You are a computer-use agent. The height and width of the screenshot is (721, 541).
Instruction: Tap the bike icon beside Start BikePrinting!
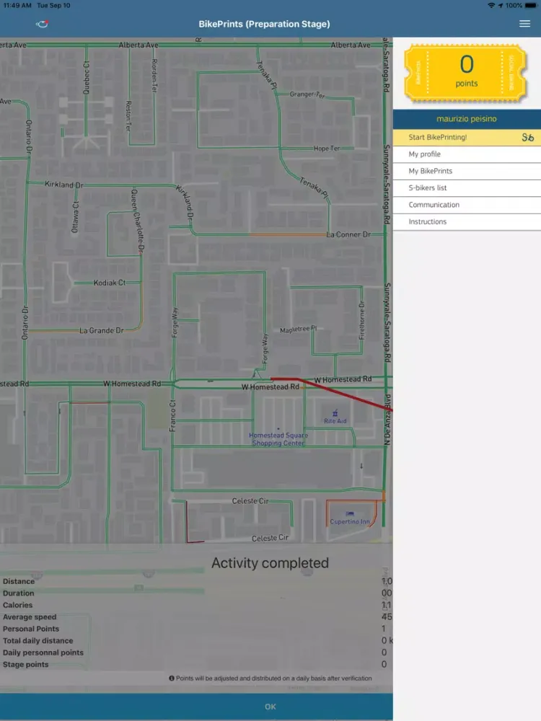coord(527,138)
